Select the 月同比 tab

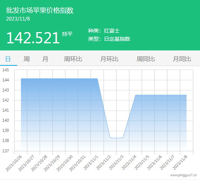182,59
